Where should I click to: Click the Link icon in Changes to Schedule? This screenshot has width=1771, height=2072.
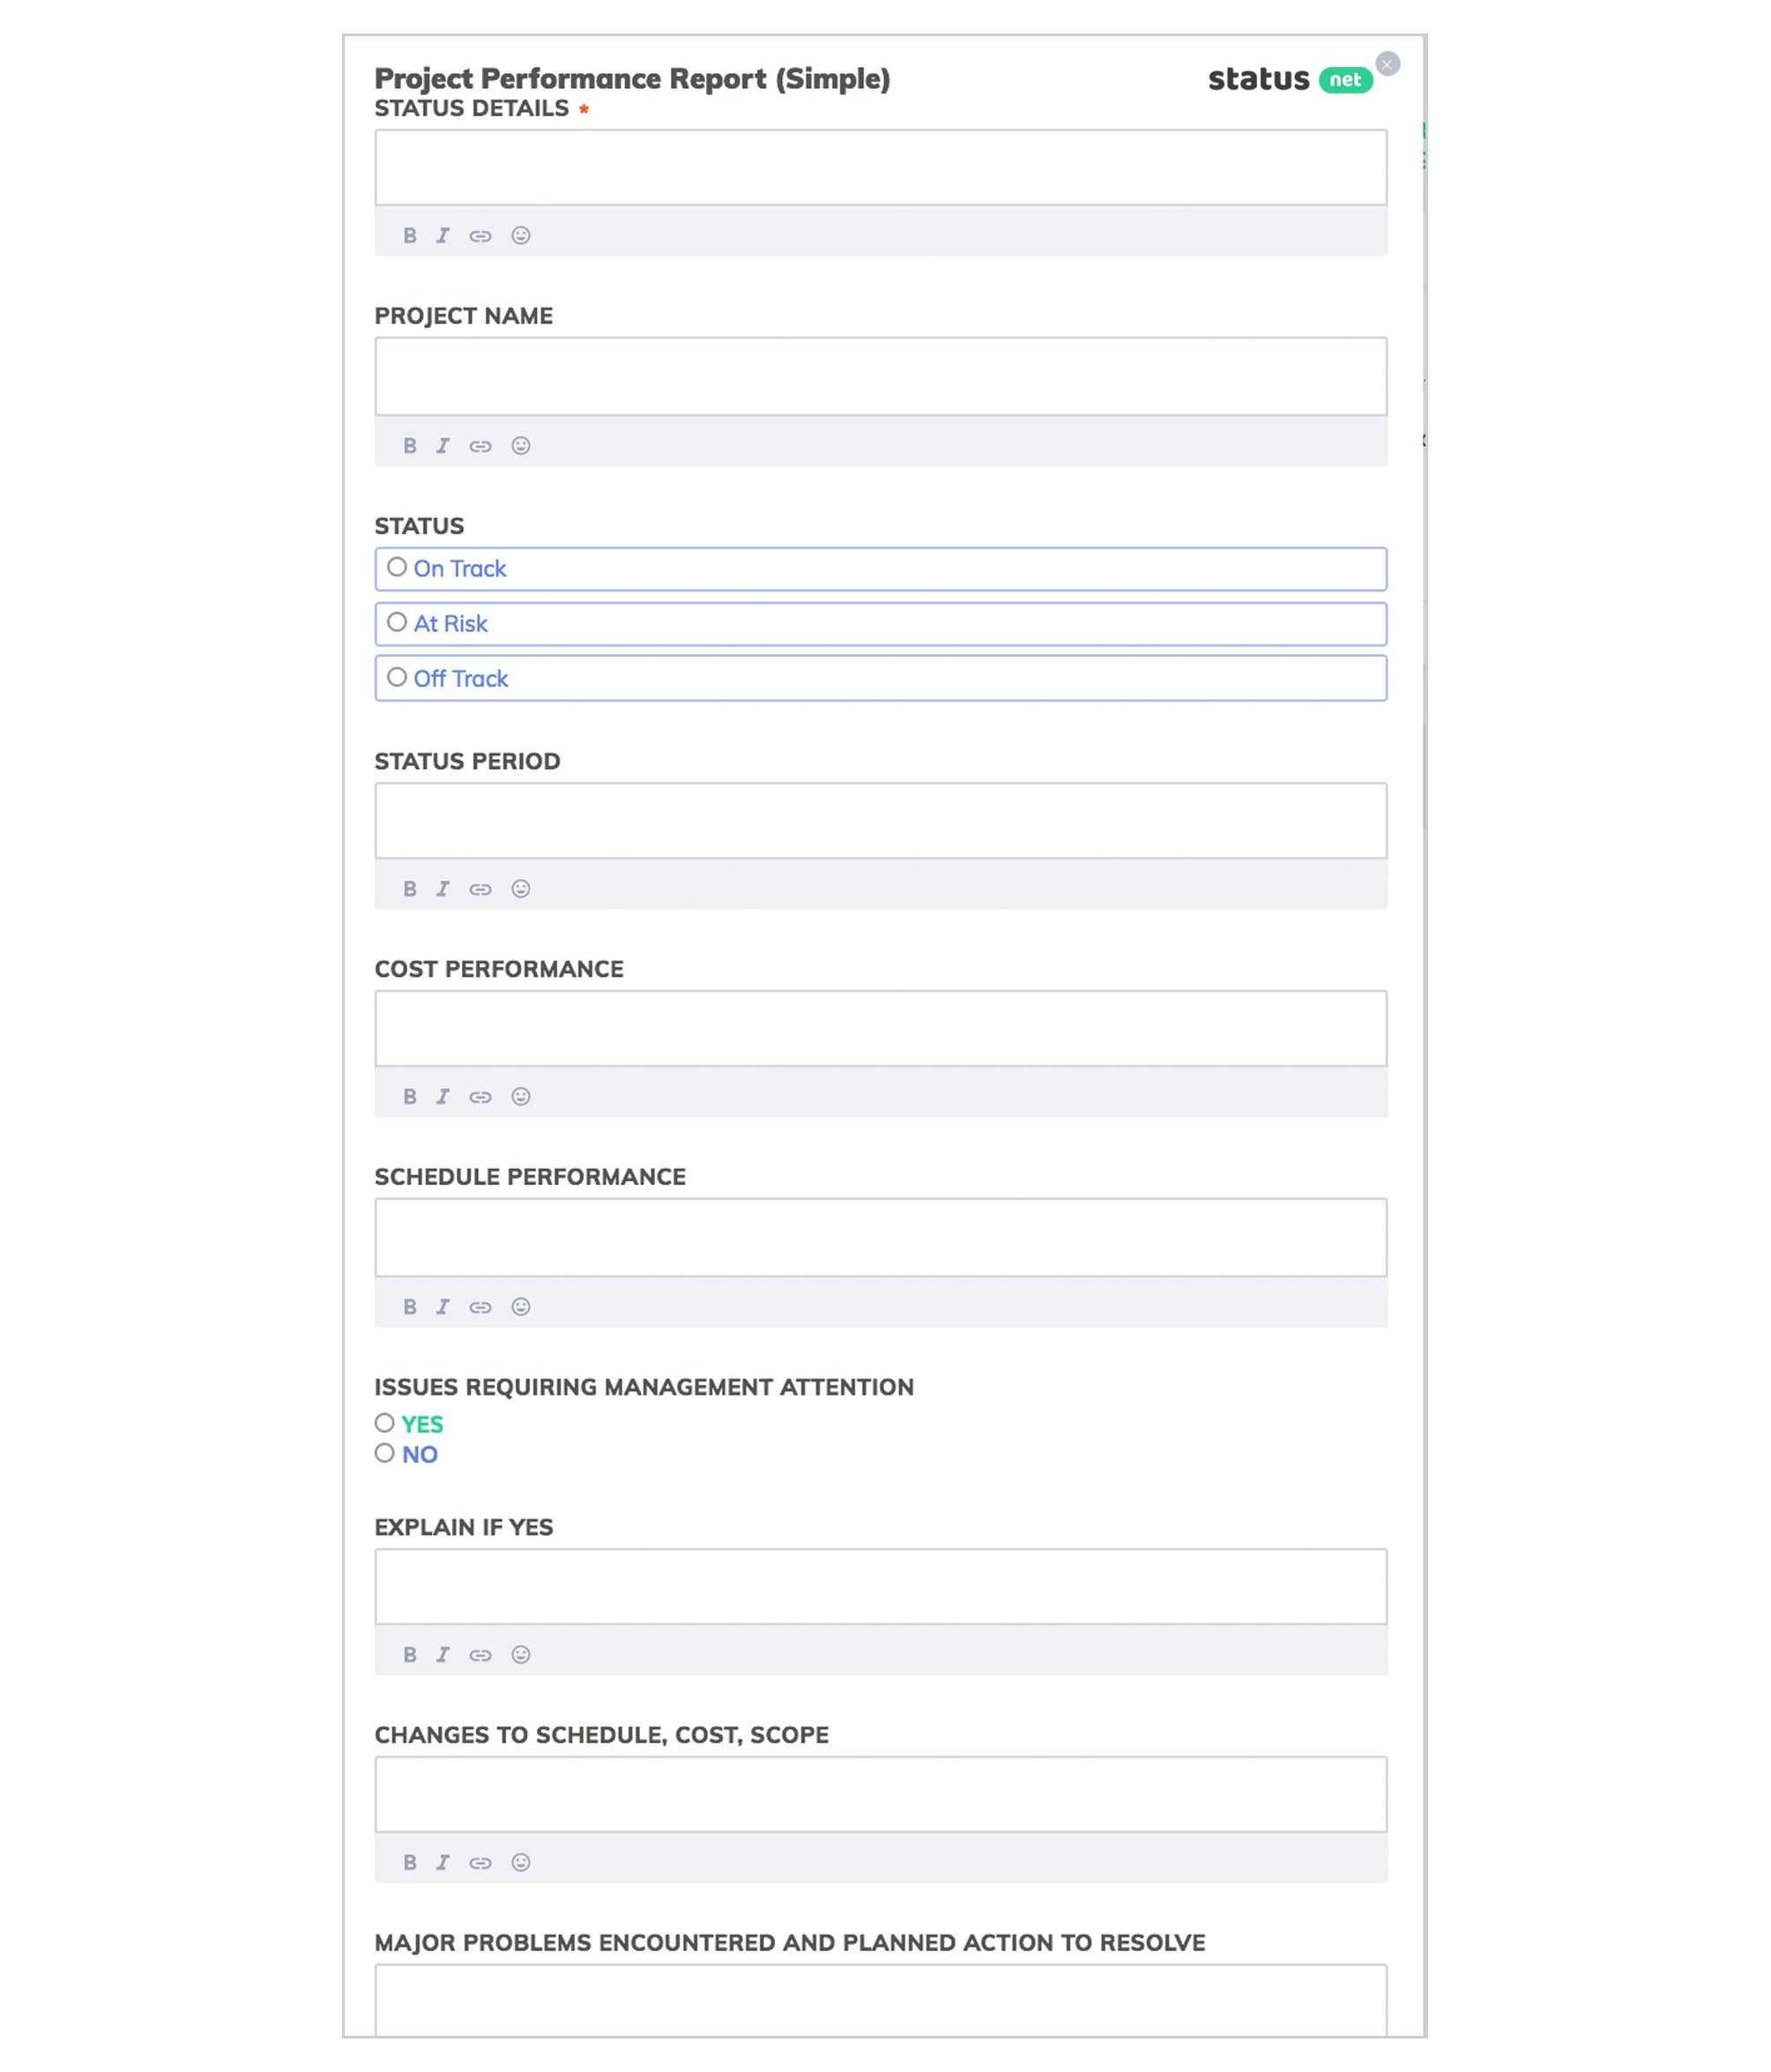[x=481, y=1863]
